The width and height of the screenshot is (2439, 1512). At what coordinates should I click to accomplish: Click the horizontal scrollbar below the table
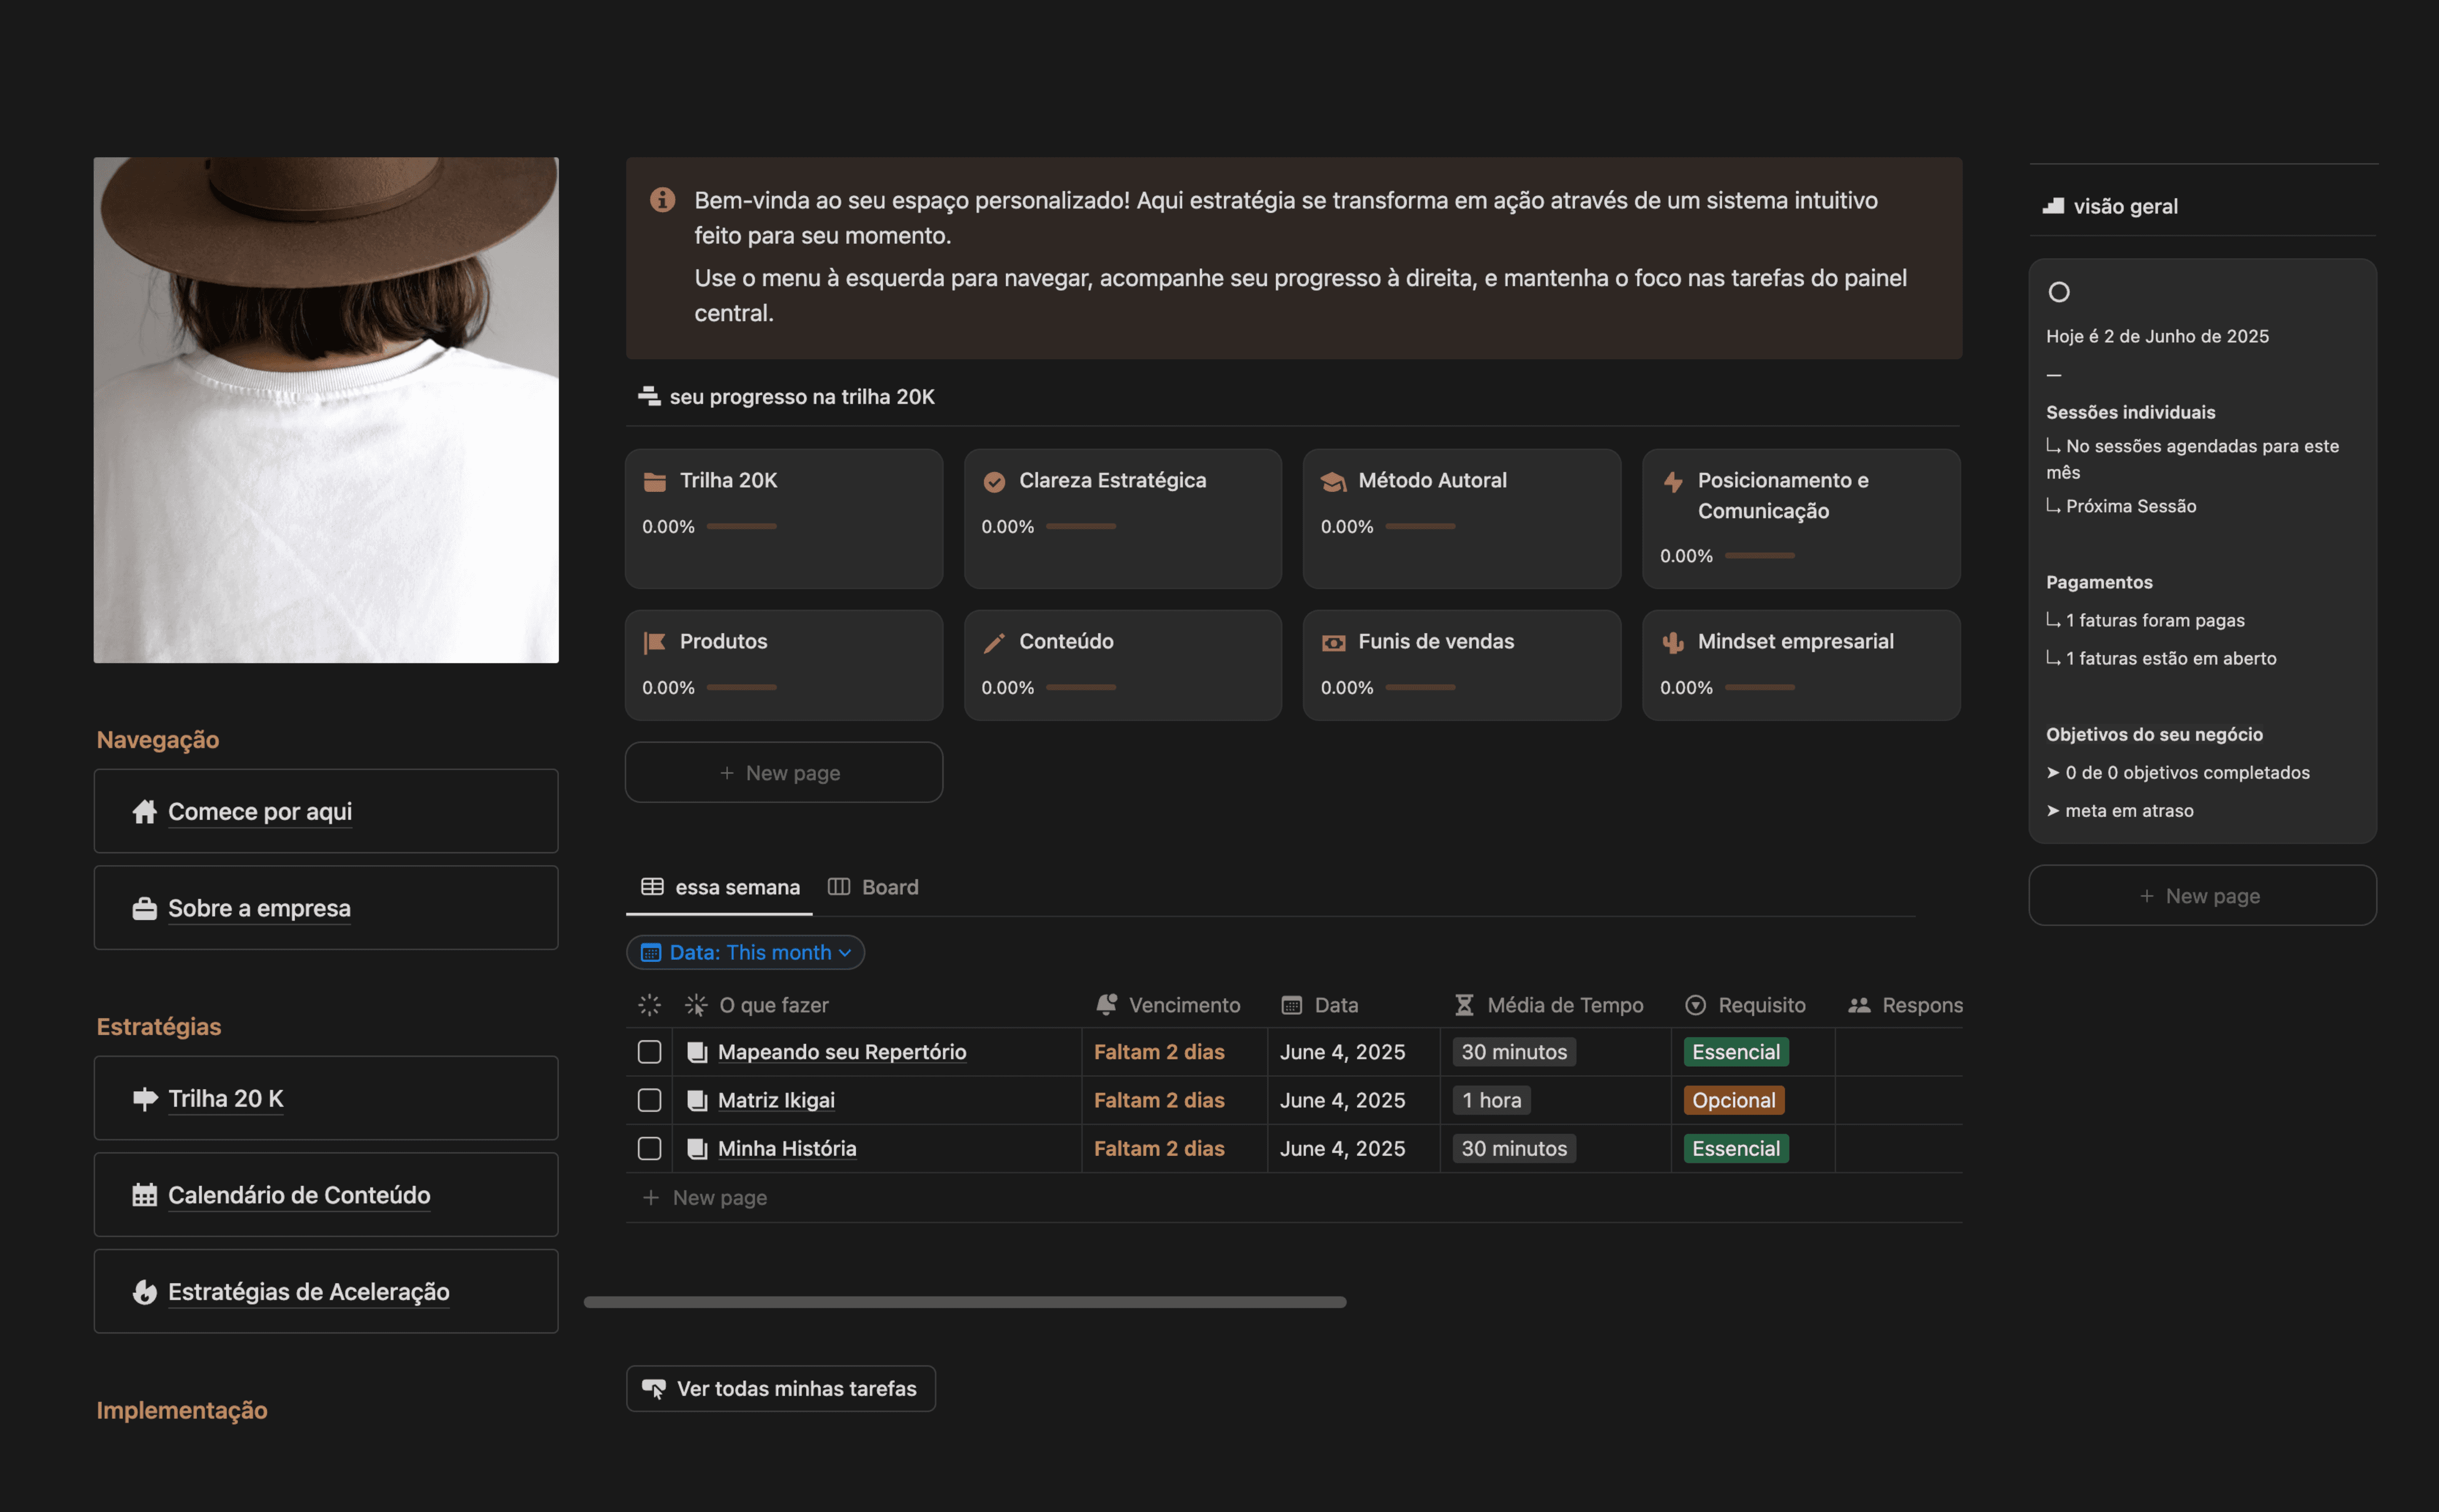click(x=964, y=1302)
